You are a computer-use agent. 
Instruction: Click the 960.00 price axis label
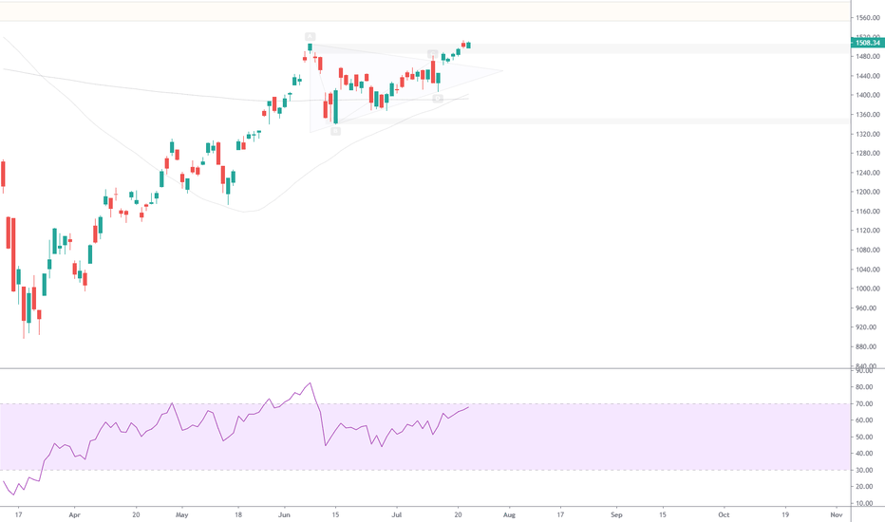tap(866, 308)
